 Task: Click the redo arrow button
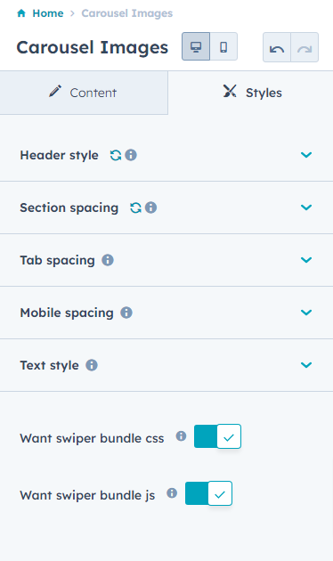305,47
